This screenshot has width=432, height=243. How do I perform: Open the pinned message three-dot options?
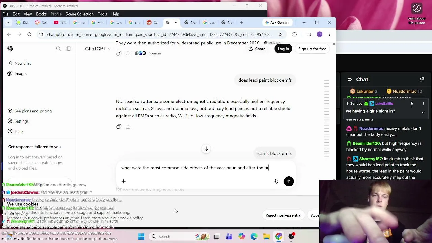click(x=423, y=104)
